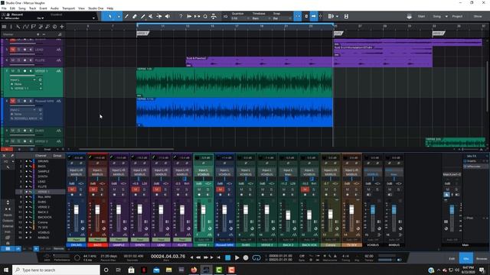
Task: Open DRUMS channel Read automation dropdown
Action: pos(77,239)
